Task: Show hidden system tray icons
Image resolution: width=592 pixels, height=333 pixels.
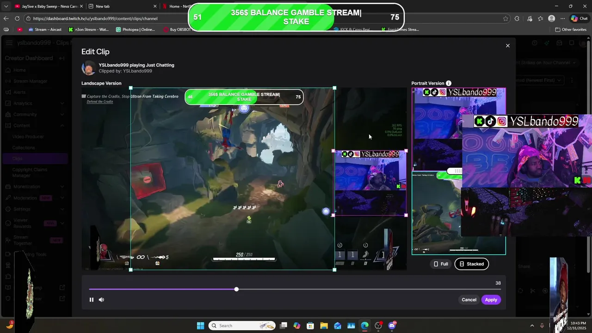Action: [532, 326]
